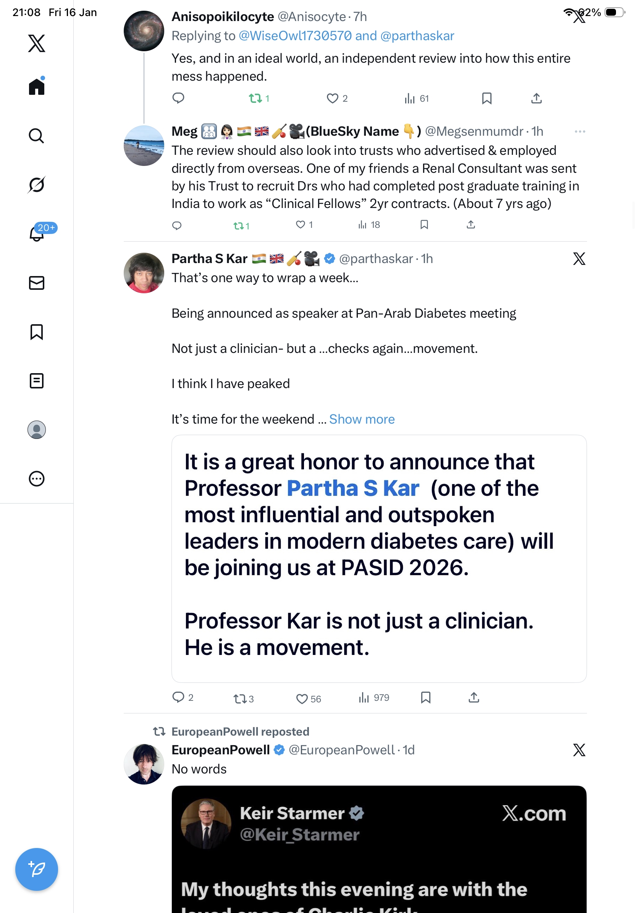Open Messages envelope in sidebar
This screenshot has height=913, width=637.
click(x=37, y=283)
